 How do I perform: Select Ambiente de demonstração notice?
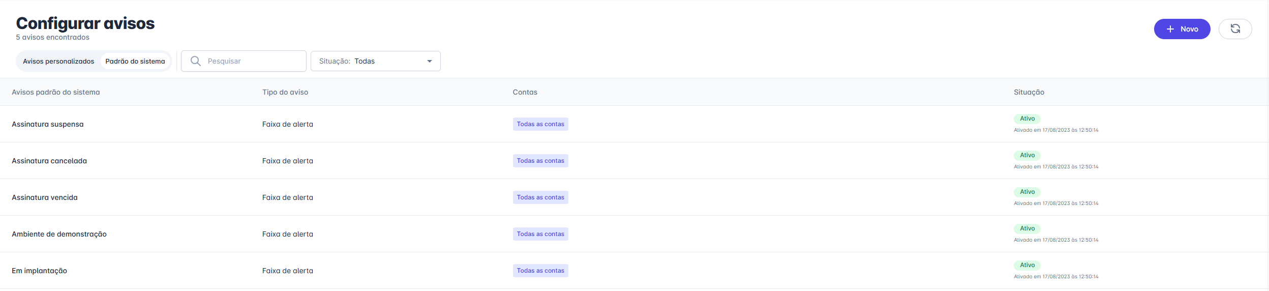click(x=59, y=234)
